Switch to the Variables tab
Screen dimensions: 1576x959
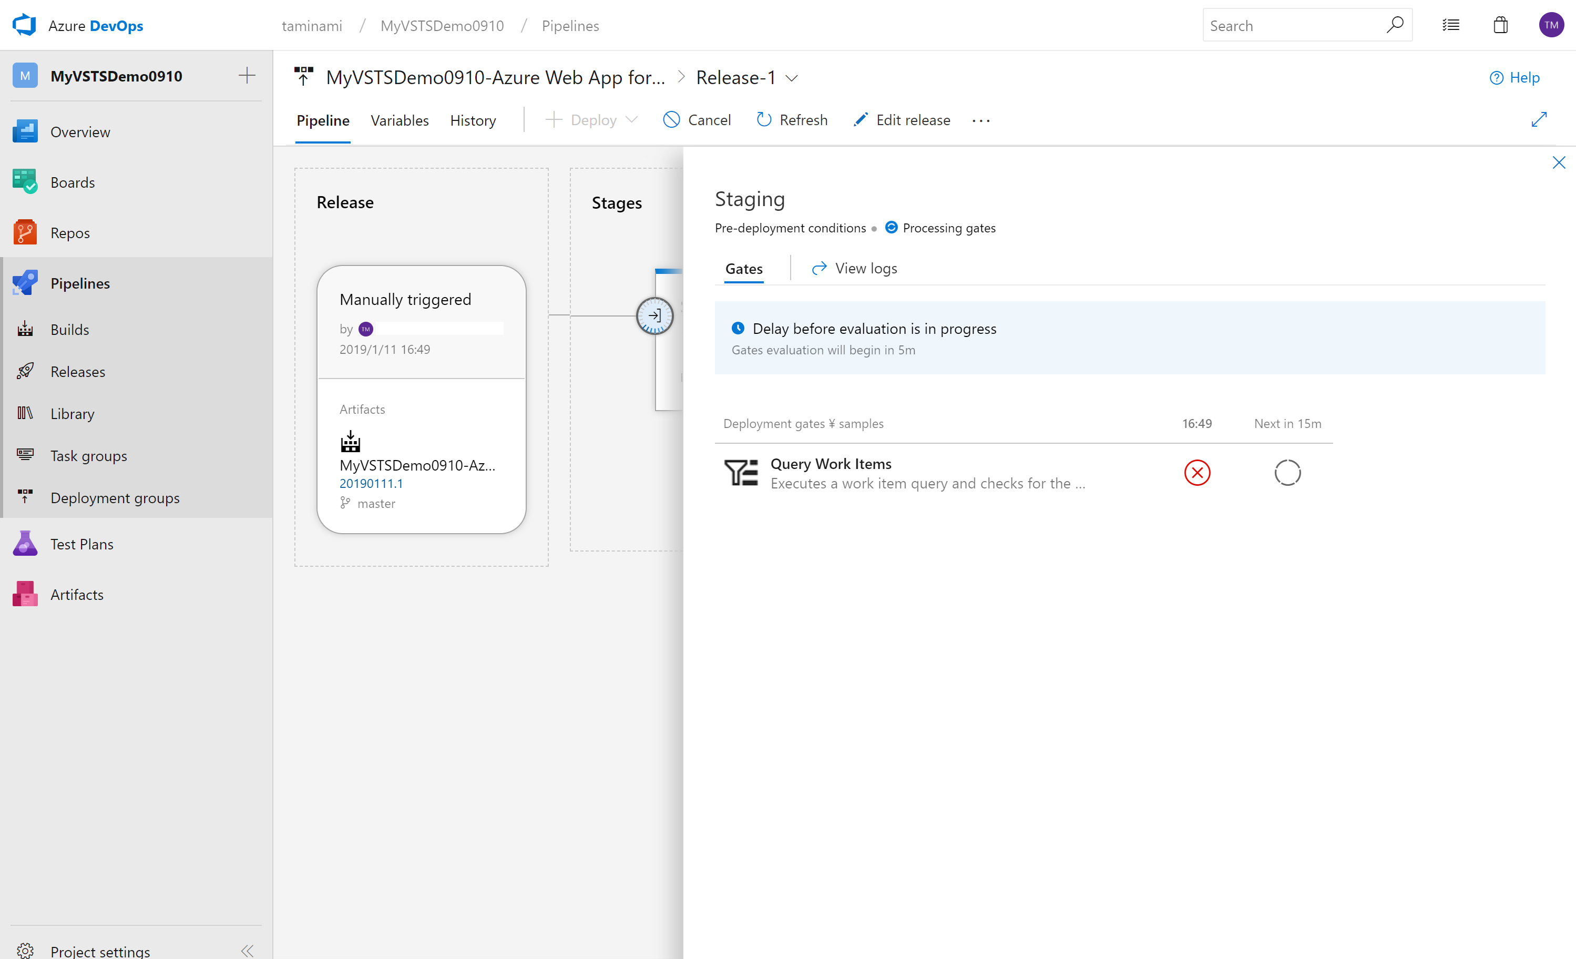pos(399,120)
